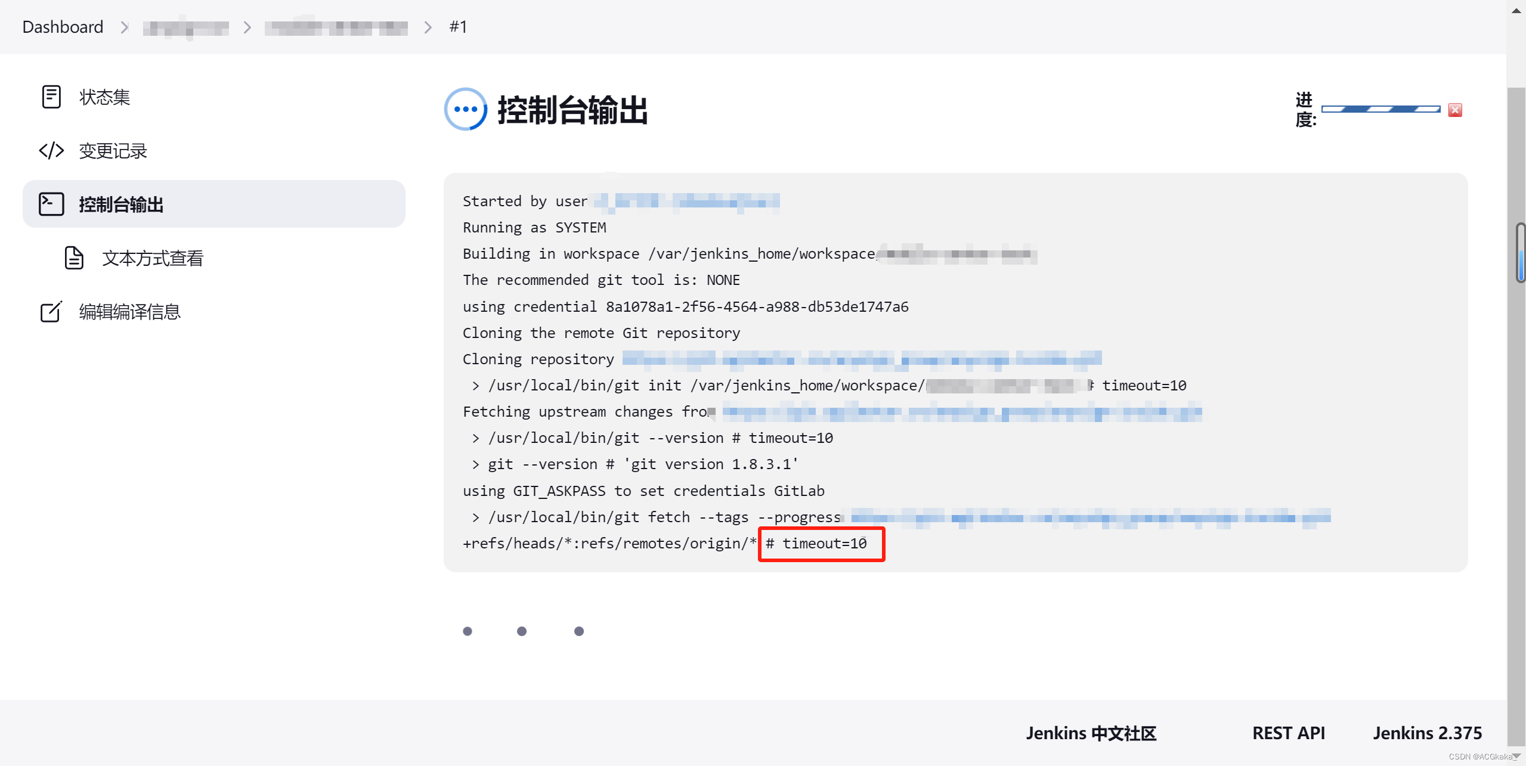Click the console loading dots indicator
1526x766 pixels.
(523, 631)
